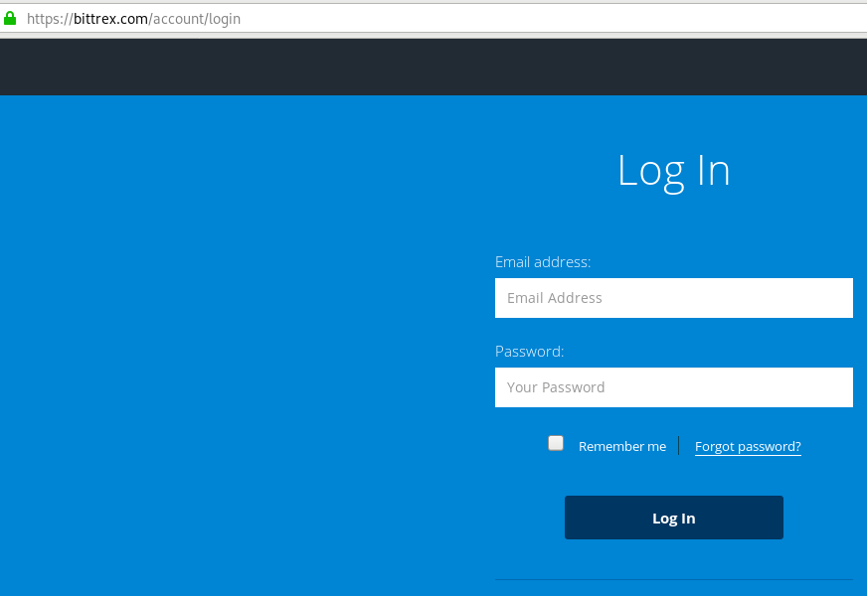
Task: Click the Email Address placeholder text
Action: tap(555, 297)
